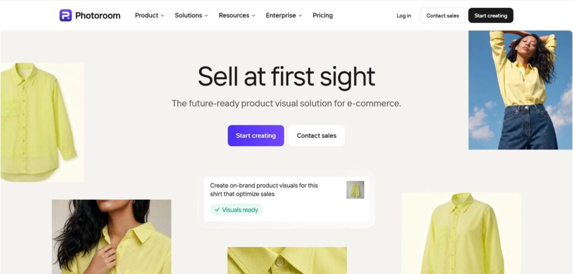The width and height of the screenshot is (573, 274).
Task: Expand the Resources dropdown menu
Action: point(237,15)
